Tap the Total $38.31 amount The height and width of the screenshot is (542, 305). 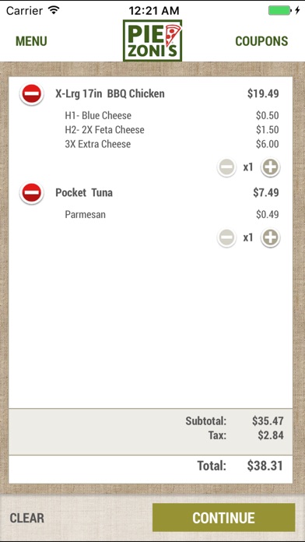[265, 466]
